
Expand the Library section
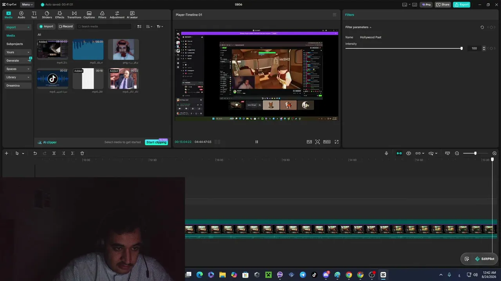tap(18, 77)
